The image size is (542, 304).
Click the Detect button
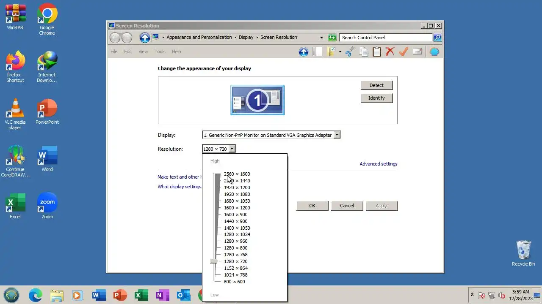pos(376,85)
